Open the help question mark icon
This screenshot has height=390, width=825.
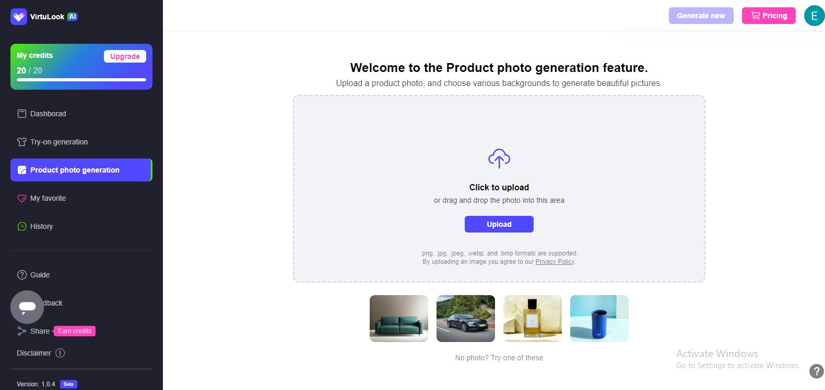[x=816, y=371]
